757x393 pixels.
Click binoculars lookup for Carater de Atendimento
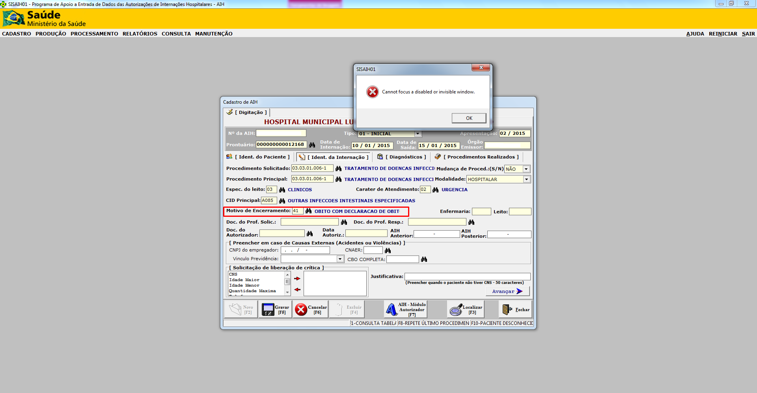pos(435,190)
